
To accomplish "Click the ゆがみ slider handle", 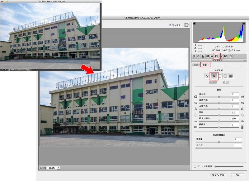I will 219,97.
